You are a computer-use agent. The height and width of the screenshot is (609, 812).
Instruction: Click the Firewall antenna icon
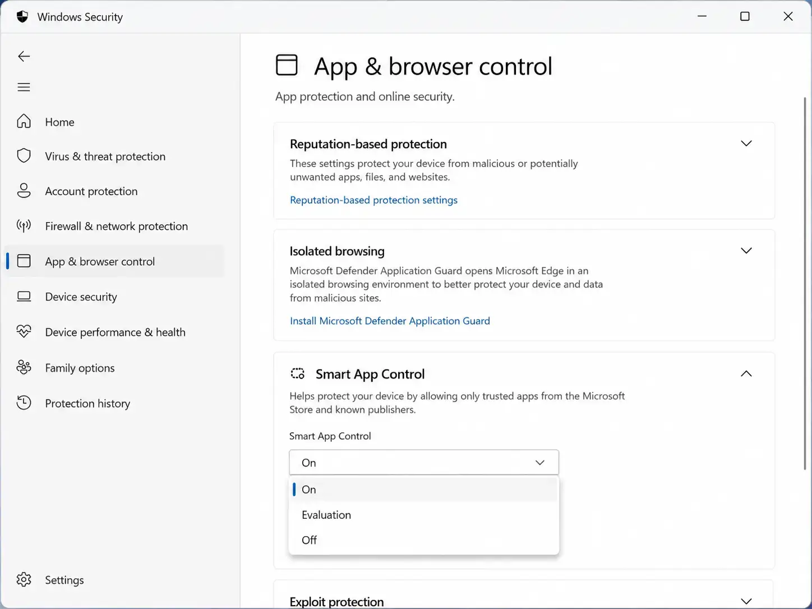[24, 226]
